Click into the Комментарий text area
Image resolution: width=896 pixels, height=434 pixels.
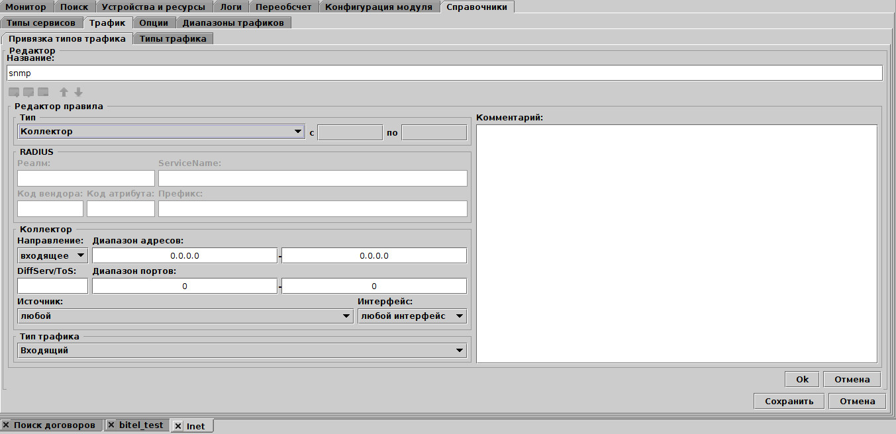click(676, 243)
